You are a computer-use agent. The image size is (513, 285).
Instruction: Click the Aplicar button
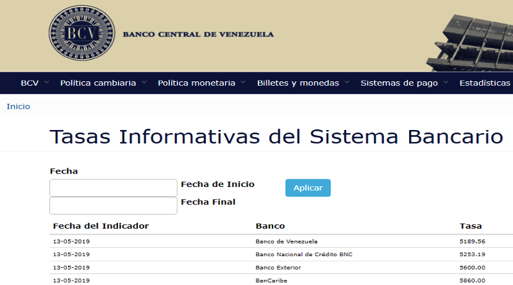[x=308, y=188]
